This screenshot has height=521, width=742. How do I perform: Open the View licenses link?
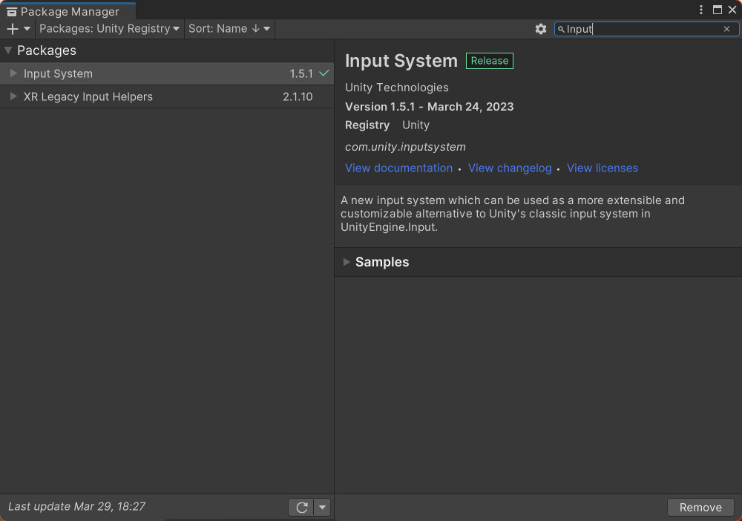tap(603, 168)
